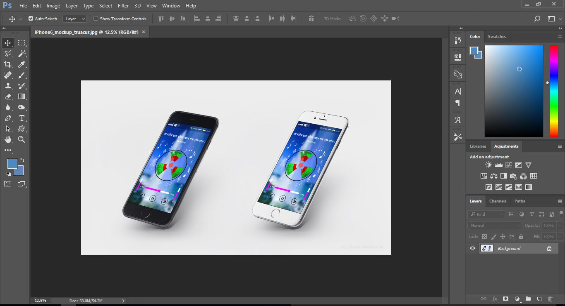Hide the Background layer visibility eye
The image size is (565, 306).
click(x=472, y=248)
